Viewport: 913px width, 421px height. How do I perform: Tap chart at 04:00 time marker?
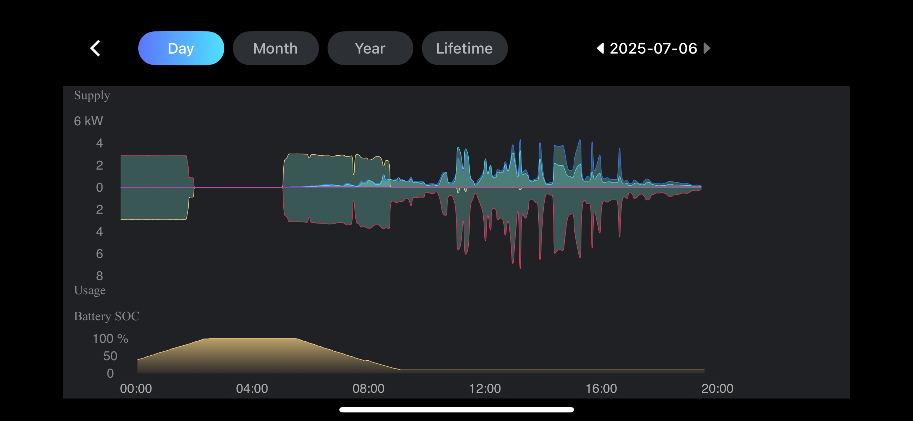tap(252, 388)
